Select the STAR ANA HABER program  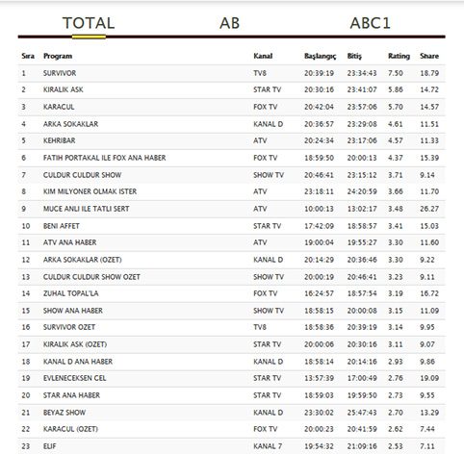click(x=71, y=395)
